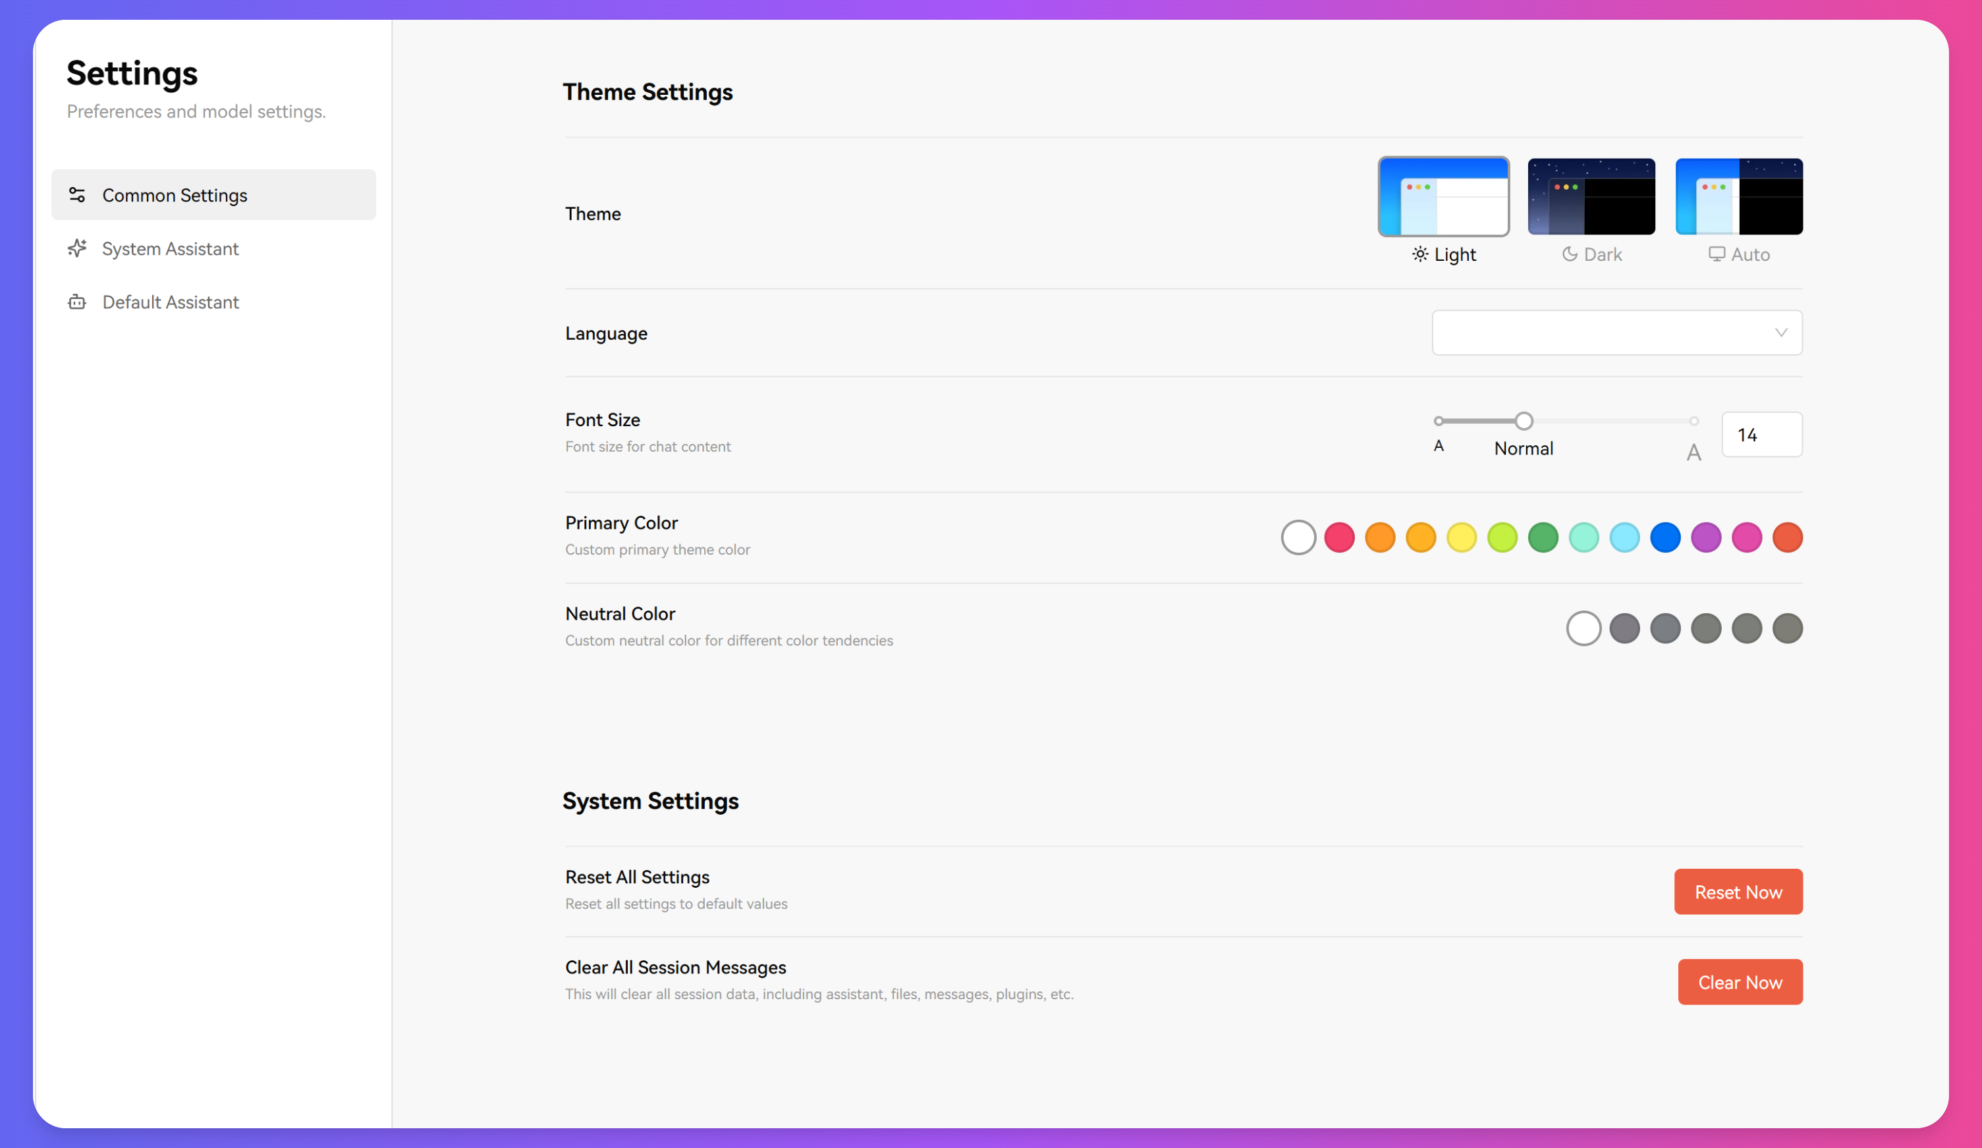Click the Clear All Session Messages label

click(x=676, y=967)
